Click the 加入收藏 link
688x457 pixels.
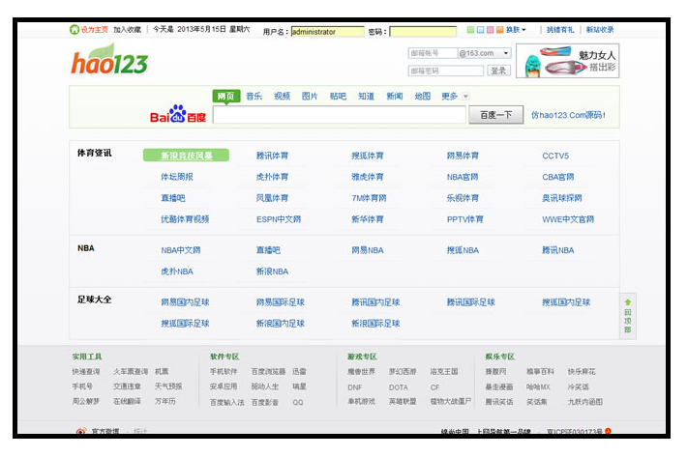127,29
